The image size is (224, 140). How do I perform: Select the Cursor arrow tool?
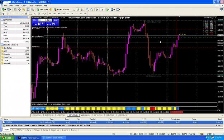tap(3, 14)
